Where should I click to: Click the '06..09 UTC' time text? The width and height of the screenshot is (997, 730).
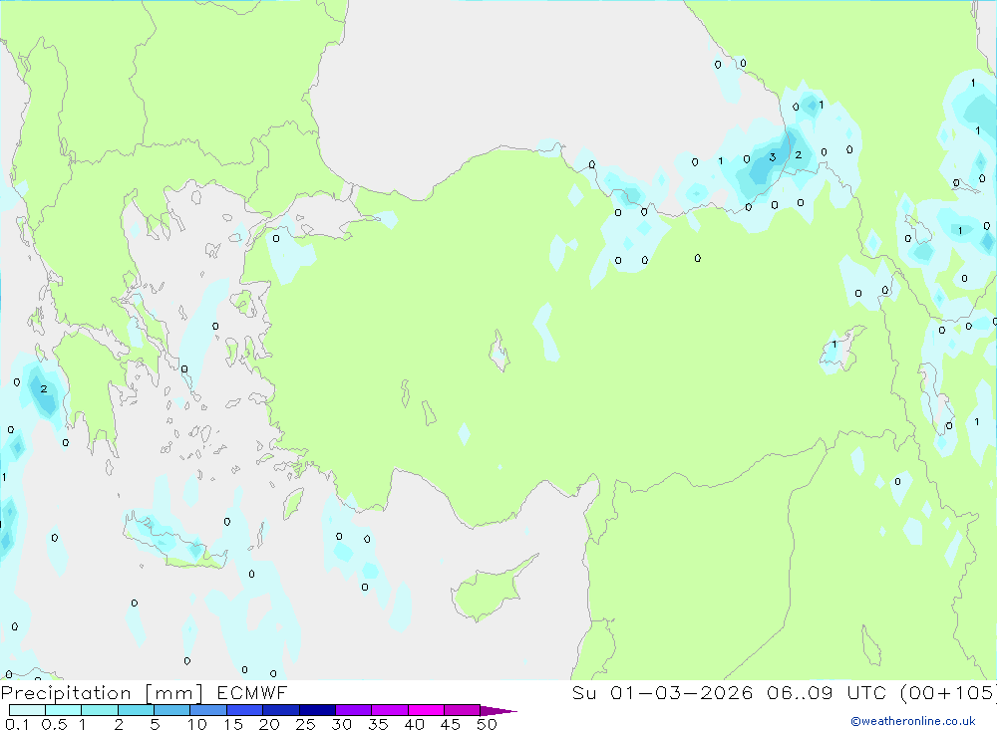826,692
